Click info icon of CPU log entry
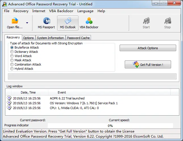This screenshot has width=183, height=141. [x=9, y=108]
